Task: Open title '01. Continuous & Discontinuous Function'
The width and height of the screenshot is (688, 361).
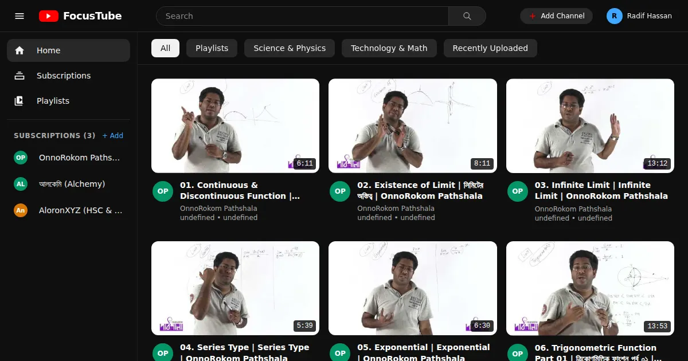Action: tap(240, 191)
